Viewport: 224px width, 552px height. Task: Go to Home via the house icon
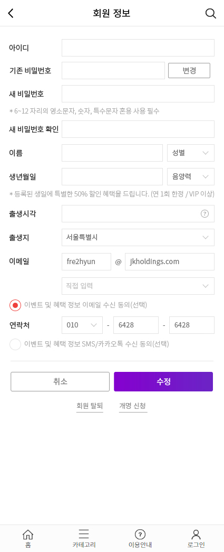28,534
